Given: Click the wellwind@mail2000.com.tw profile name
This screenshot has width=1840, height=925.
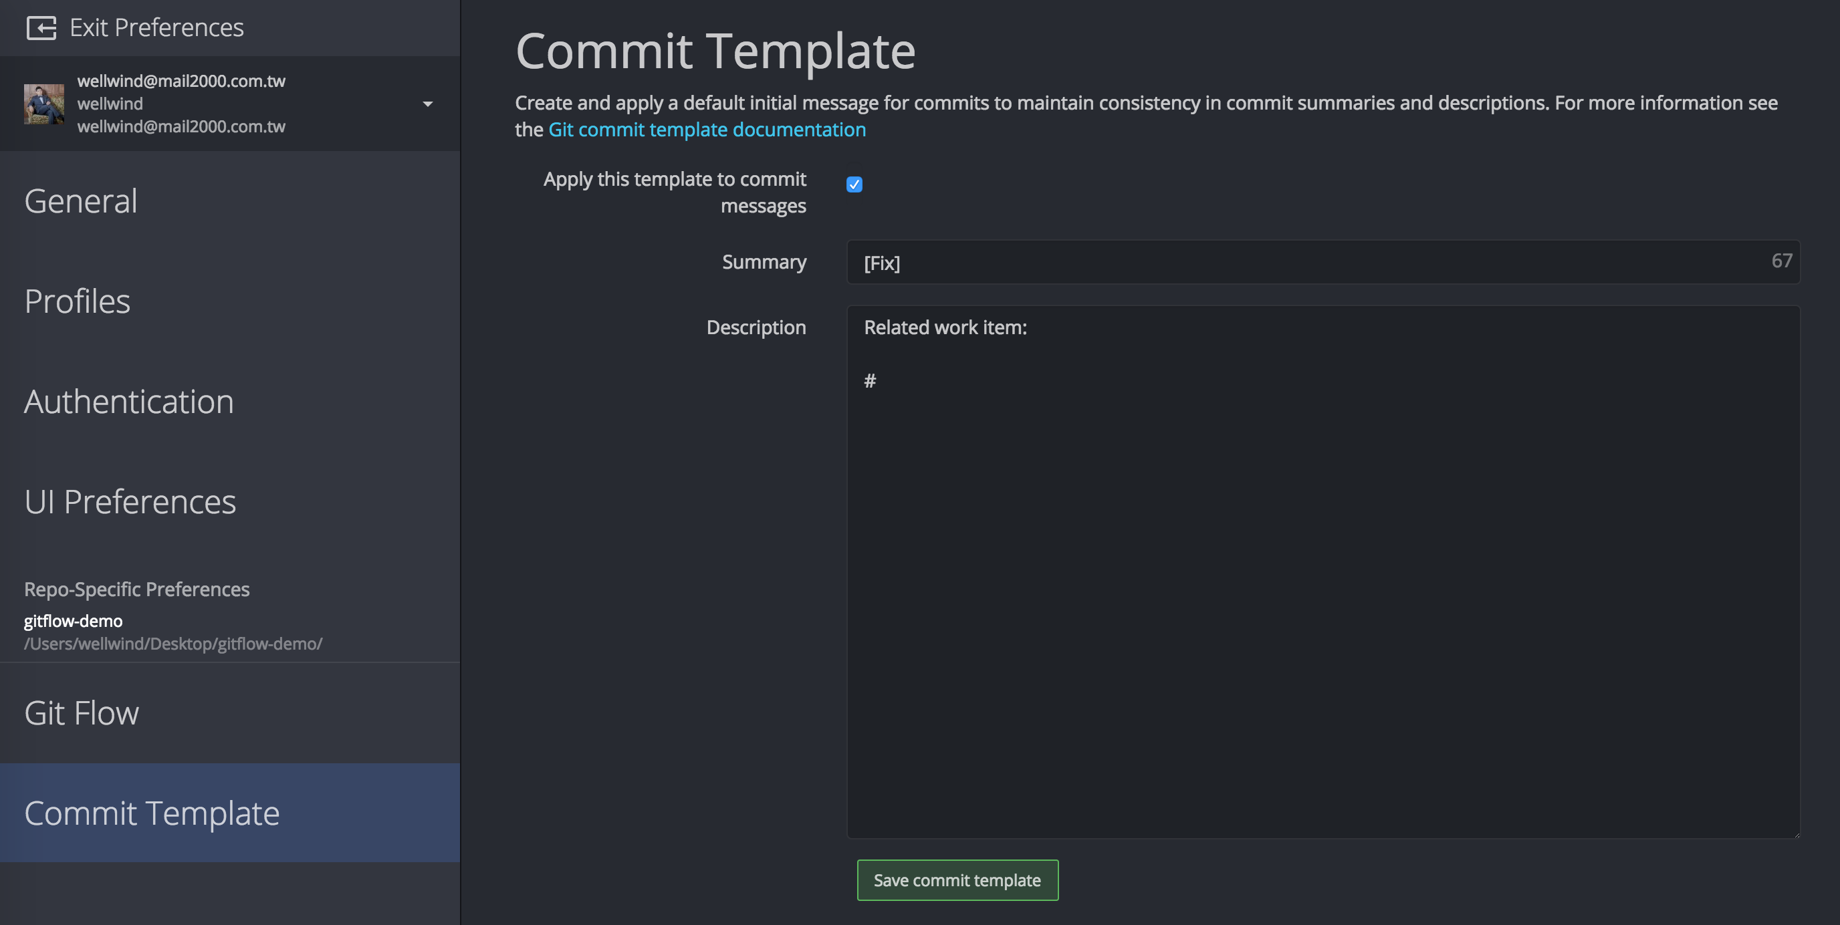Looking at the screenshot, I should 181,81.
